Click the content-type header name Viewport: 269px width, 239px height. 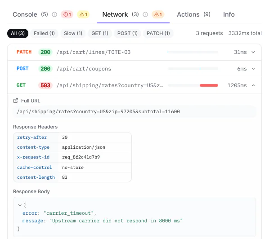(x=33, y=147)
